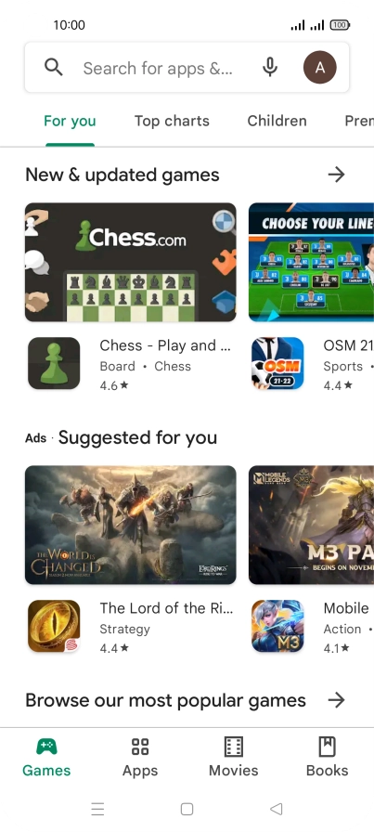
Task: Tap the microphone voice search icon
Action: coord(270,68)
